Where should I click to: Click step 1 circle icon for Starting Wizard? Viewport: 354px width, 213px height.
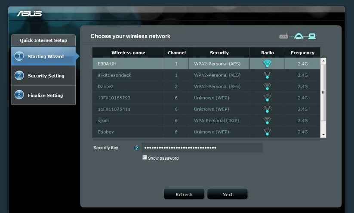pyautogui.click(x=19, y=56)
